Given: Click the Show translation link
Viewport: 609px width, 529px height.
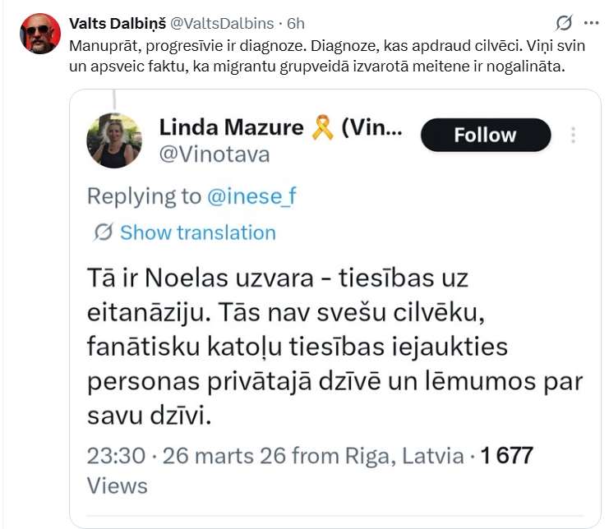Looking at the screenshot, I should (197, 233).
